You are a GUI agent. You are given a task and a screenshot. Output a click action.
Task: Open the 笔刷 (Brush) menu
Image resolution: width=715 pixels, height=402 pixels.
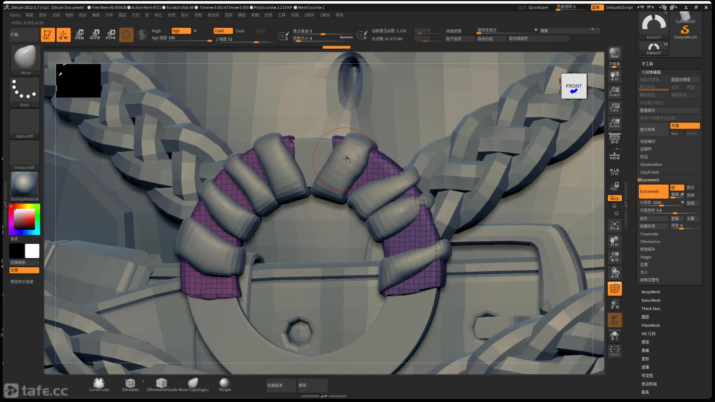29,15
